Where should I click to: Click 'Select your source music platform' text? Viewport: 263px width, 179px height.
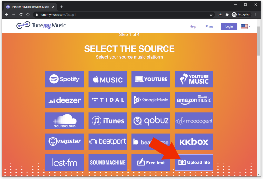129,57
